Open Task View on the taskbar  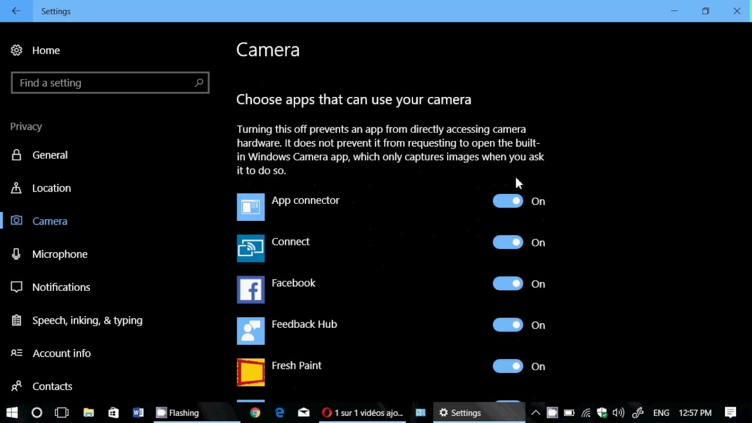point(62,412)
